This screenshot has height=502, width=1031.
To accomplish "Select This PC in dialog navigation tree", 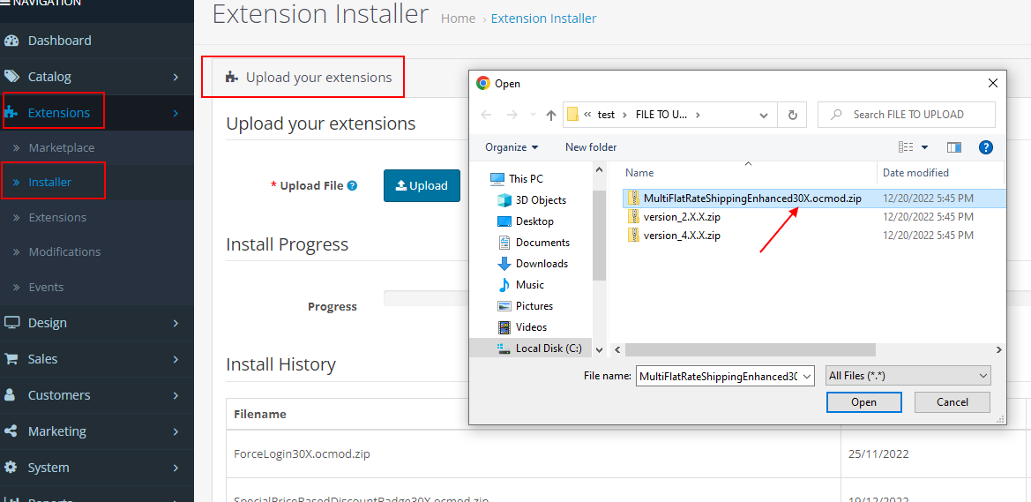I will point(517,179).
